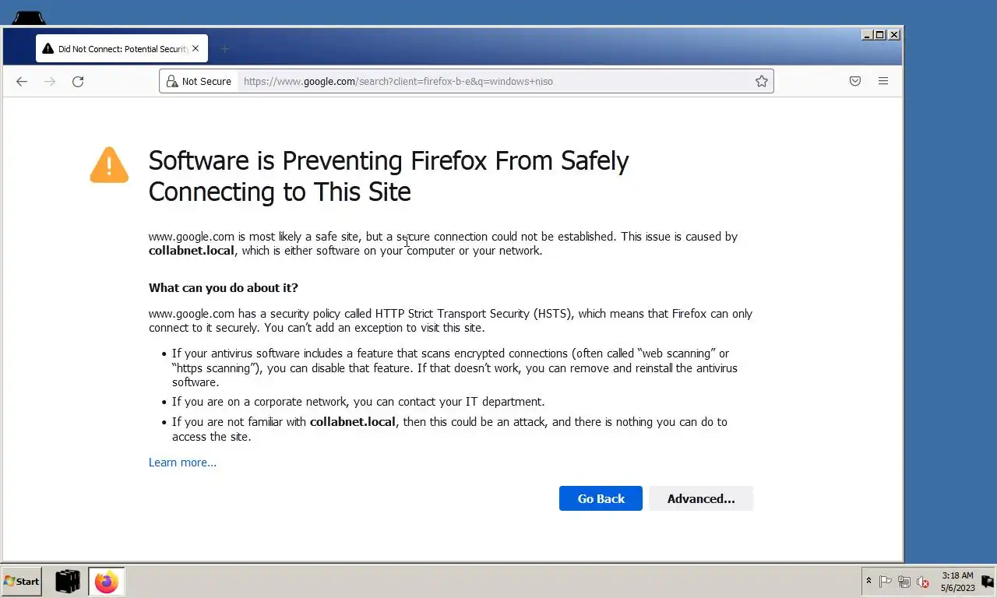Select the Did Not Connect tab

[x=117, y=49]
